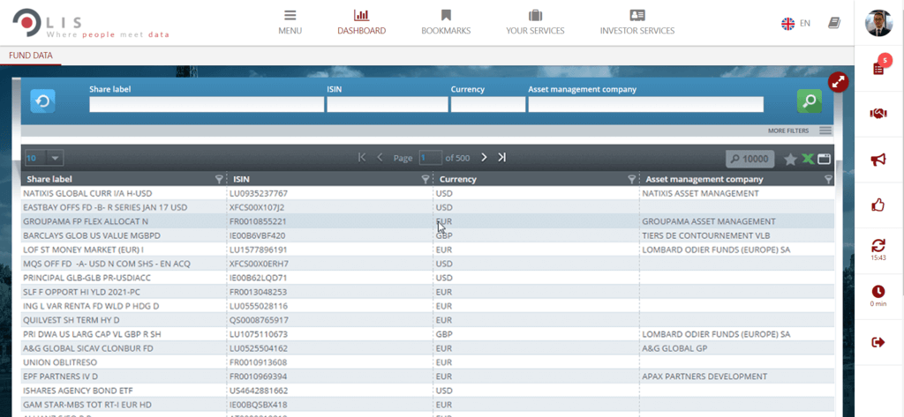Screen dimensions: 904x417
Task: Click the Share label search field
Action: point(207,104)
